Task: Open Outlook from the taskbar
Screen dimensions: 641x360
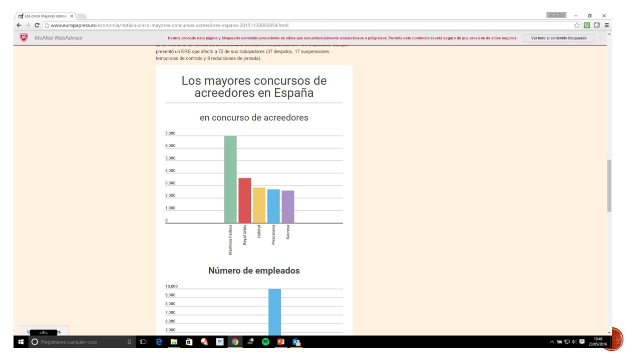Action: [296, 342]
